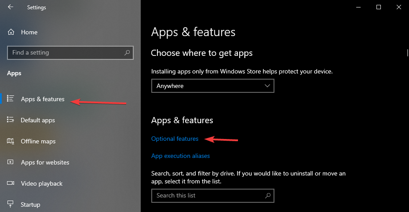Screen dimensions: 409x212
Task: Click the back arrow icon in Settings
Action: coord(11,7)
